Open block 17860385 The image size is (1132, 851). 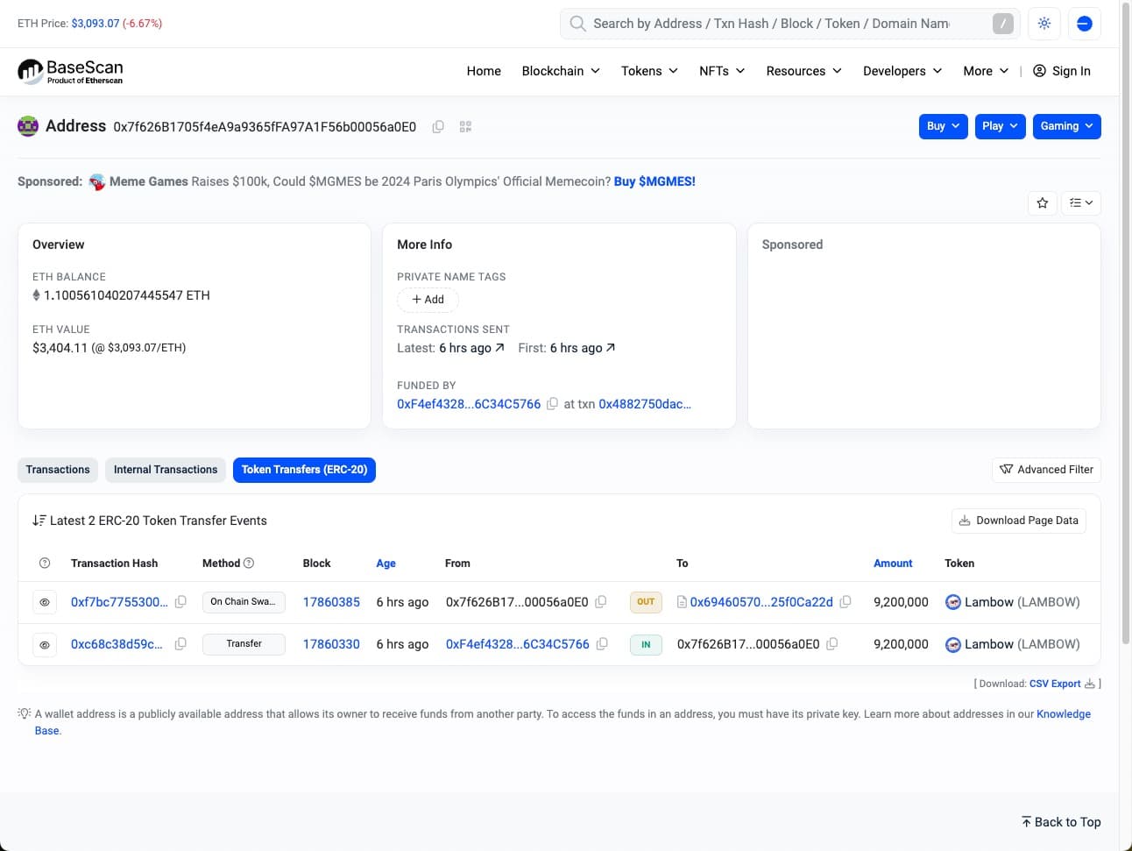[331, 602]
